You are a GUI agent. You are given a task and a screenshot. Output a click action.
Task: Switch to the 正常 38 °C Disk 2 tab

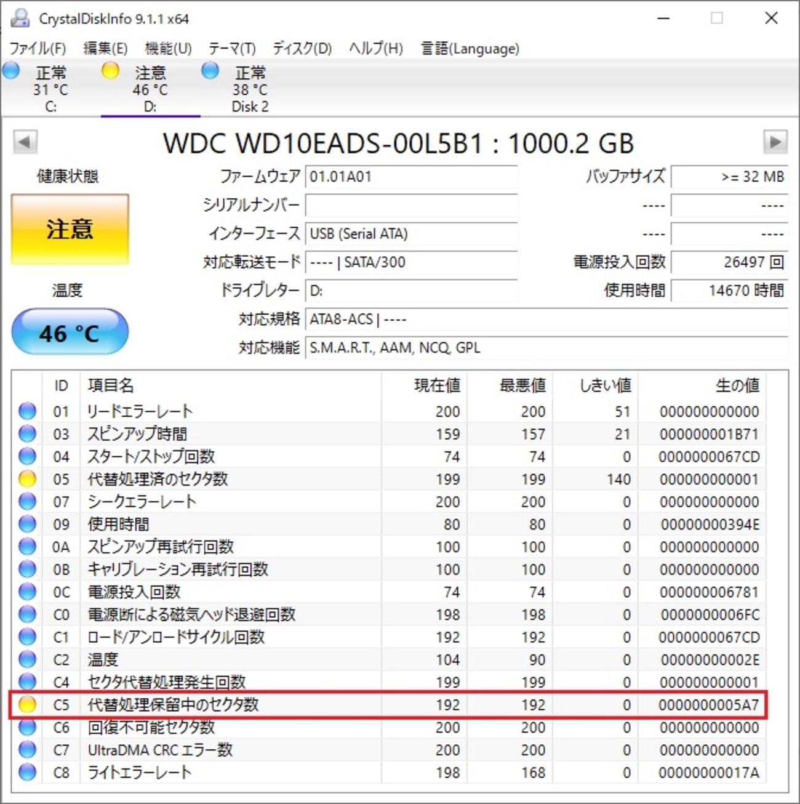point(250,89)
